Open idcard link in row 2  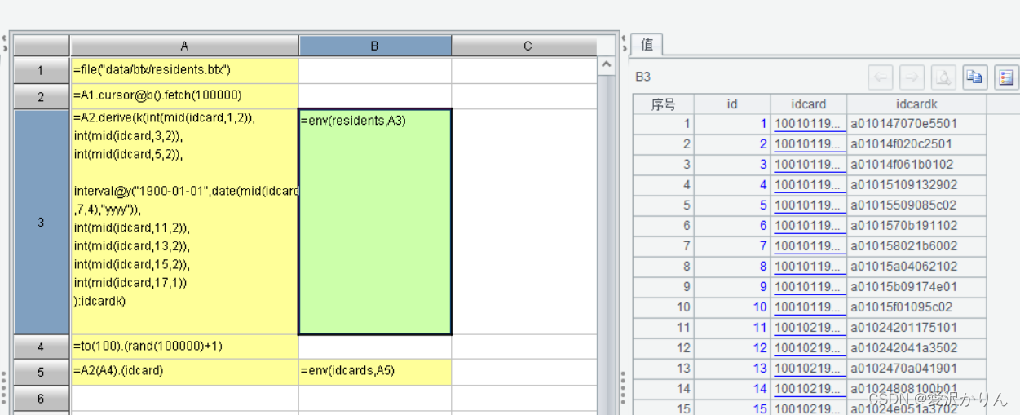click(809, 144)
